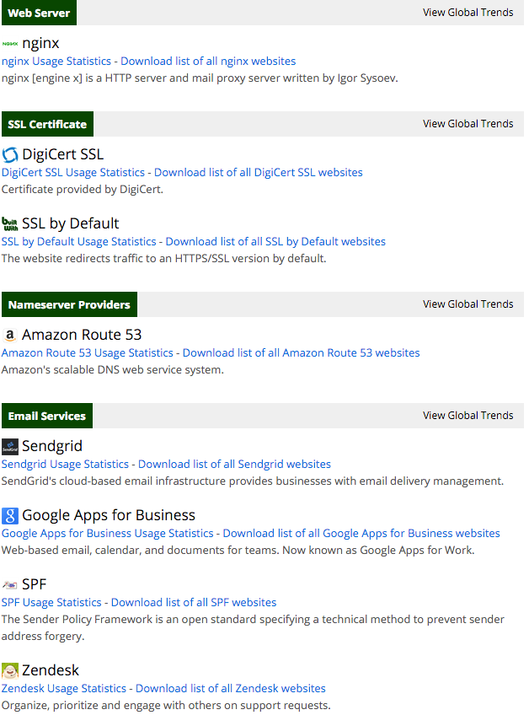529x715 pixels.
Task: Click 'Organize, prioritize and engage' Zendesk description
Action: tap(166, 706)
